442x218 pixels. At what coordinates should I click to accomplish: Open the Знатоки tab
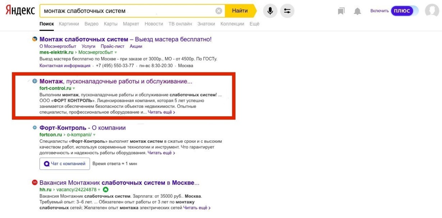206,24
